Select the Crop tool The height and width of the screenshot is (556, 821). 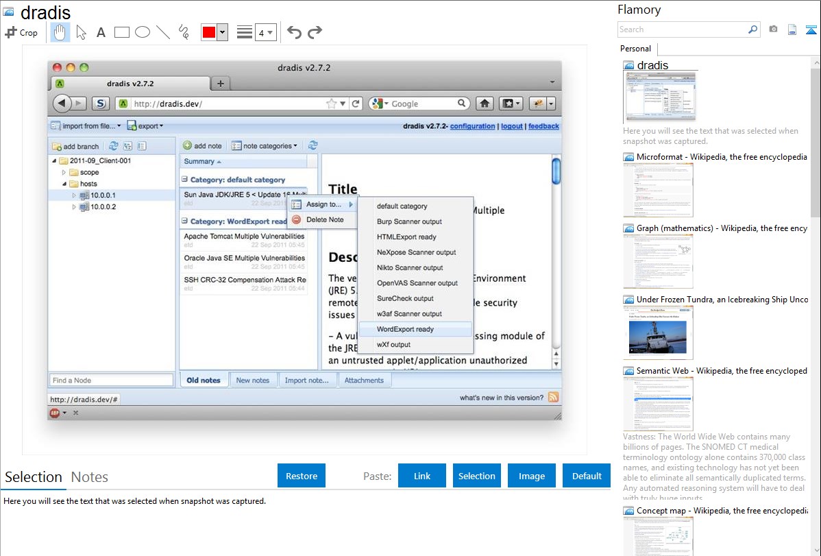pyautogui.click(x=21, y=32)
